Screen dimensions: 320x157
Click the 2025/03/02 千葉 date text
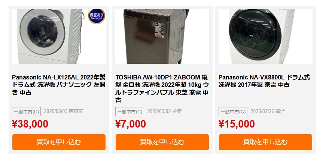(x=164, y=112)
